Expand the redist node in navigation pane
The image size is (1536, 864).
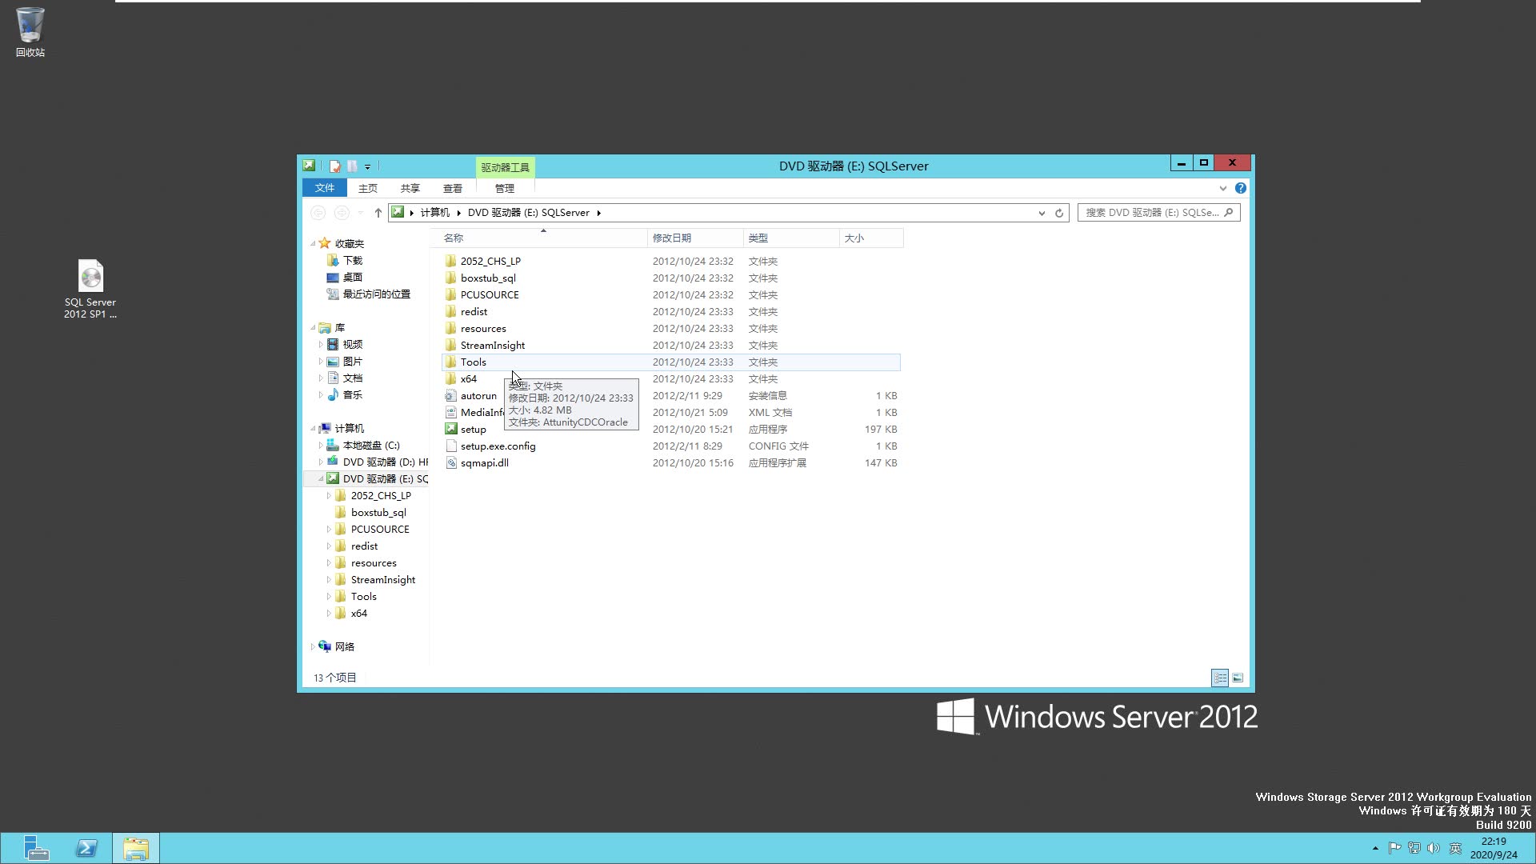(x=330, y=546)
